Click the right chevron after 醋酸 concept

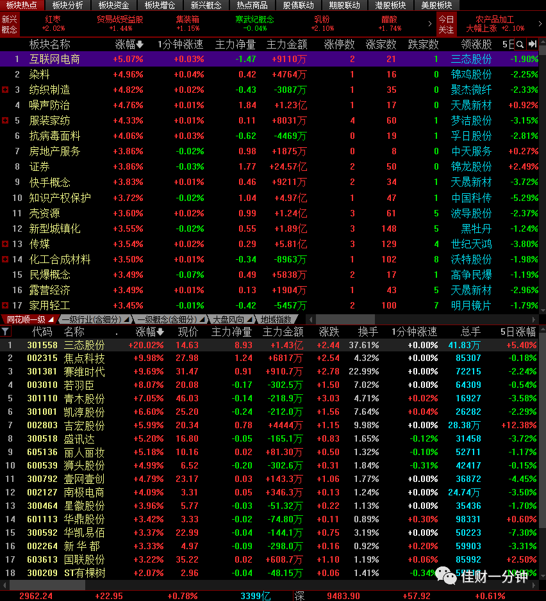tap(430, 24)
